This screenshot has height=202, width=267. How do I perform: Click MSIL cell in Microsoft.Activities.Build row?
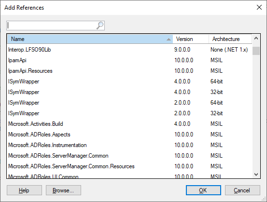216,124
